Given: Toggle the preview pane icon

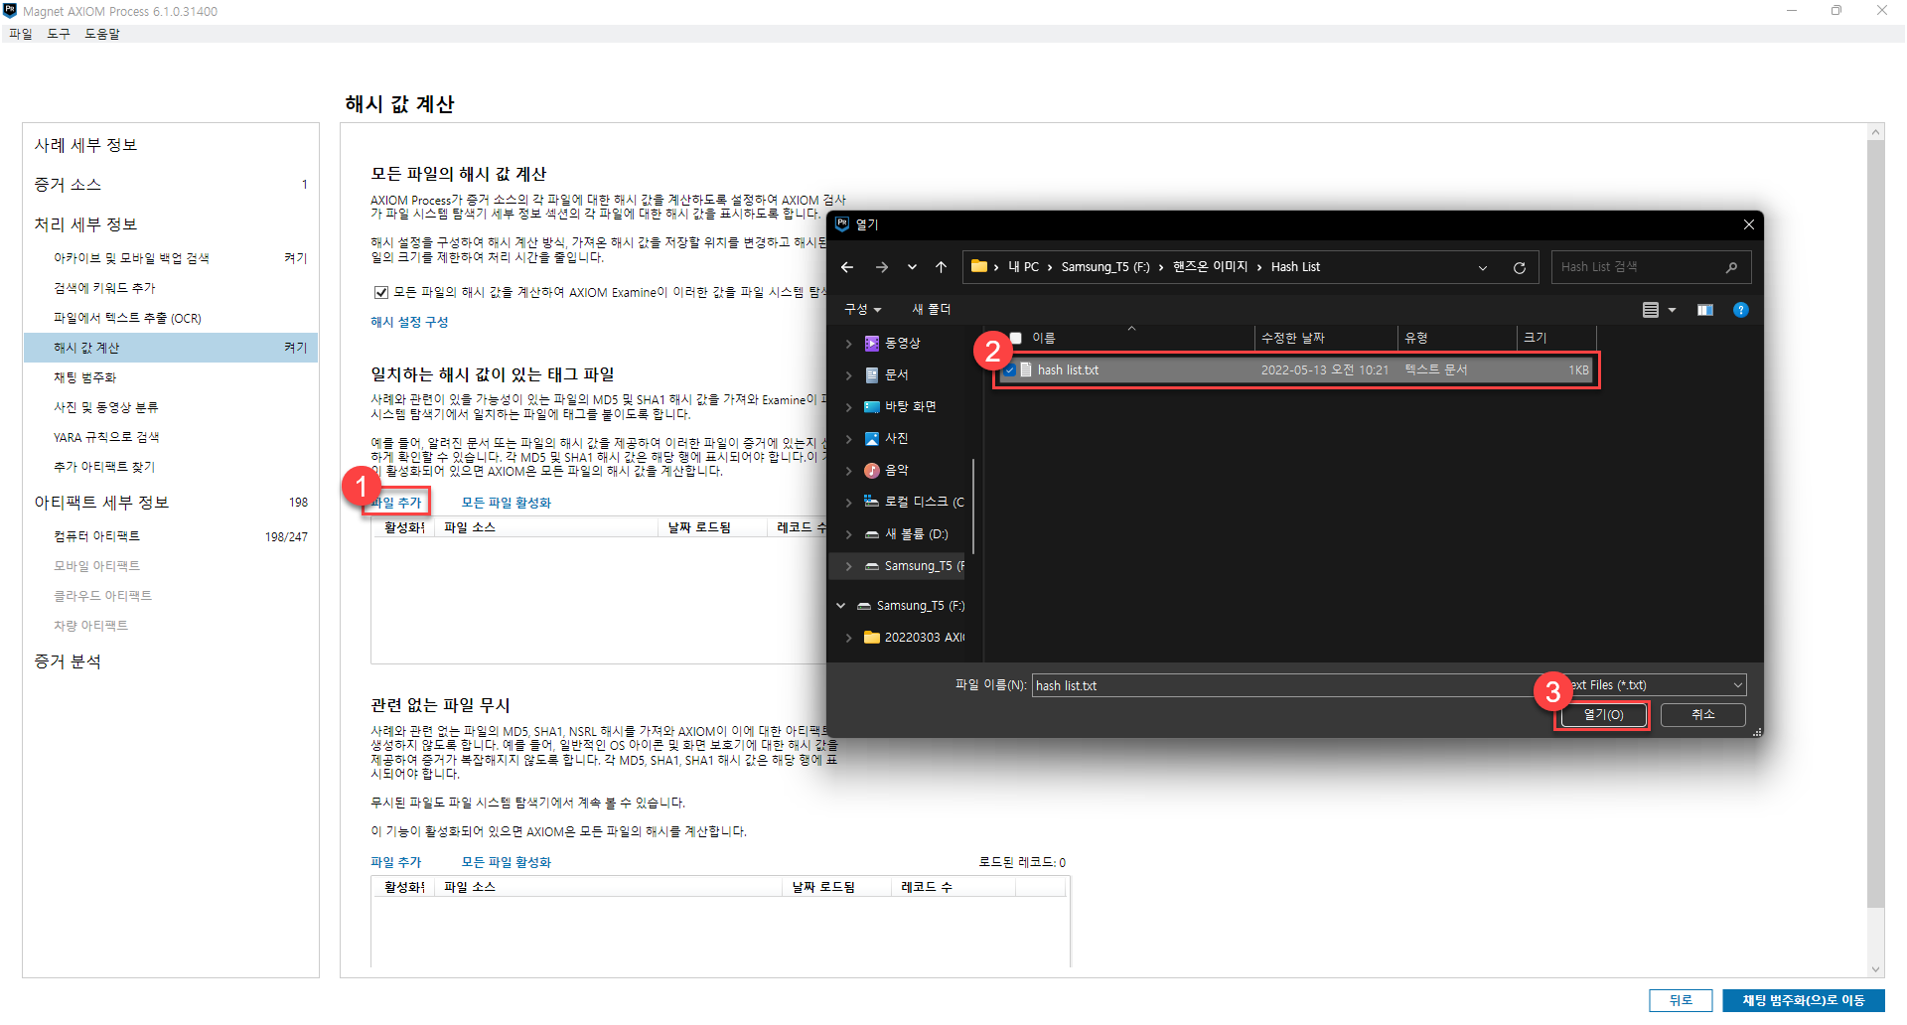Looking at the screenshot, I should 1704,310.
